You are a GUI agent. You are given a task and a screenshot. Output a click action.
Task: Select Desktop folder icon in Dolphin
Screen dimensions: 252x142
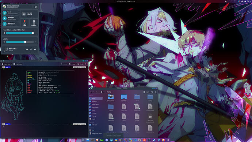click(x=124, y=97)
